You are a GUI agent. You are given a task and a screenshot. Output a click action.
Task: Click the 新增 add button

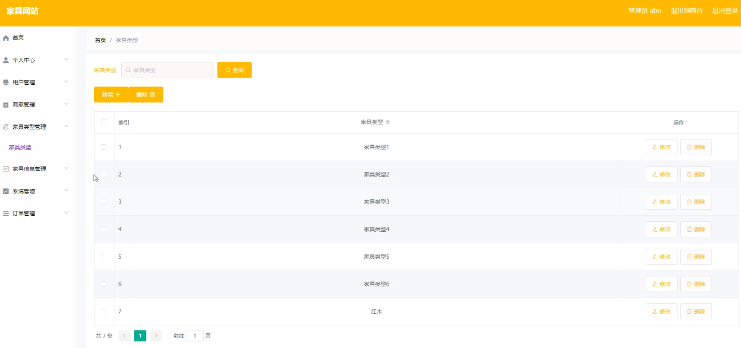click(x=111, y=95)
